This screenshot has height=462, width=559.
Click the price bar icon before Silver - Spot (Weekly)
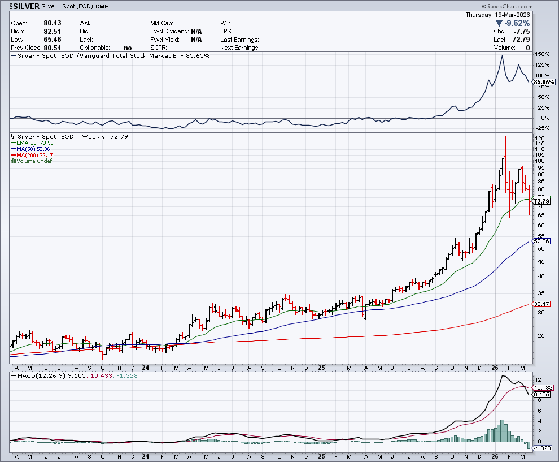(13, 137)
